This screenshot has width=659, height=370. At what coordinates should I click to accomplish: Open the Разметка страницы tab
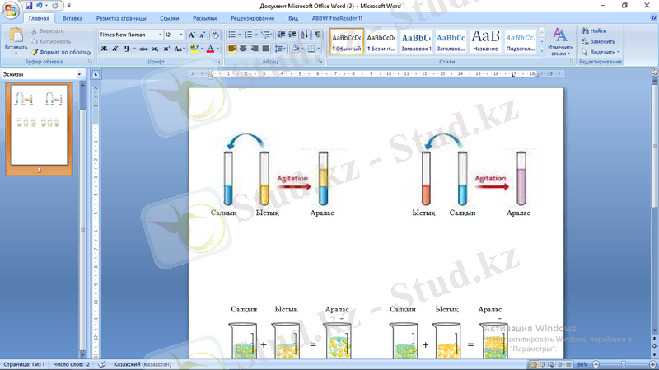pyautogui.click(x=122, y=17)
